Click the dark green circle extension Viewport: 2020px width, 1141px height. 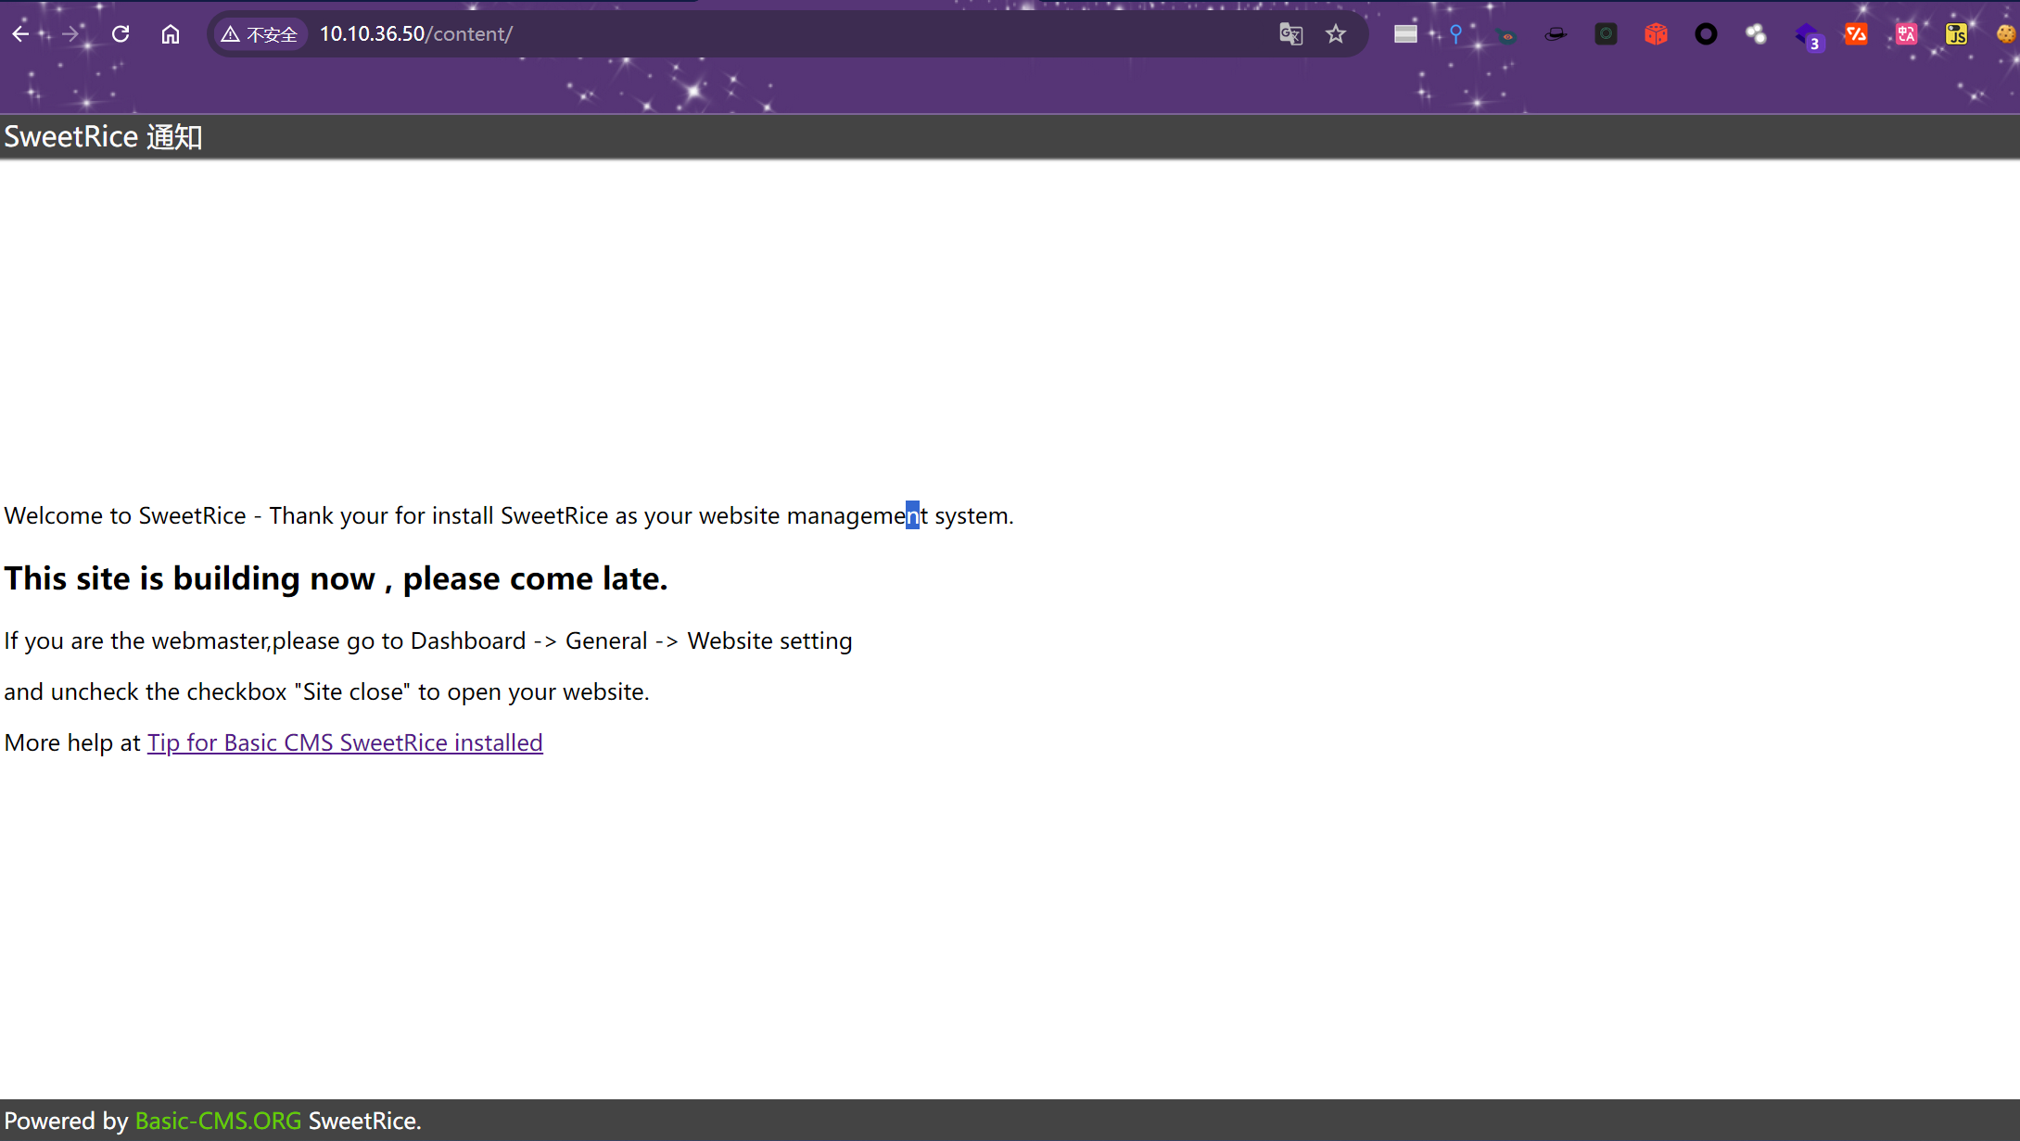pyautogui.click(x=1606, y=34)
